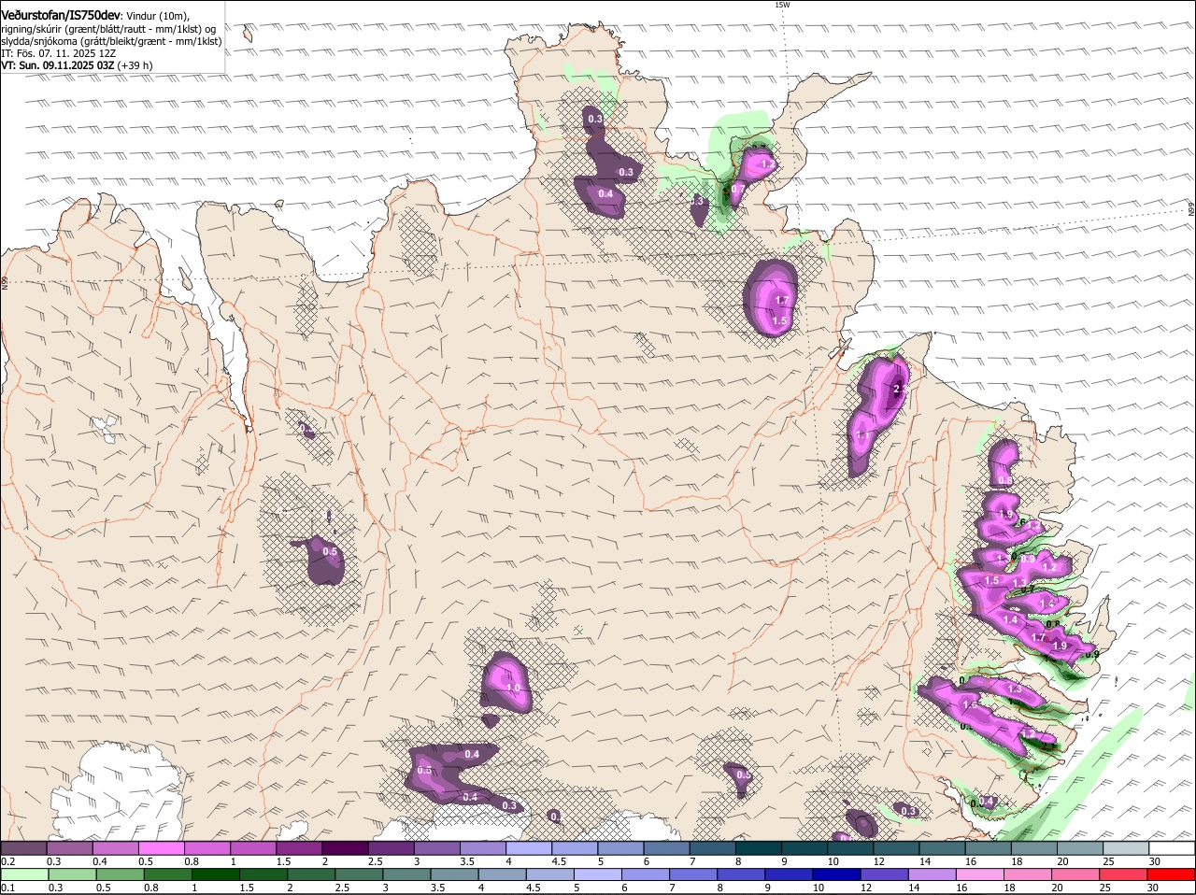Pick the lower legend swatch starting at 0.5
Screen dimensions: 1196x895
pyautogui.click(x=121, y=874)
